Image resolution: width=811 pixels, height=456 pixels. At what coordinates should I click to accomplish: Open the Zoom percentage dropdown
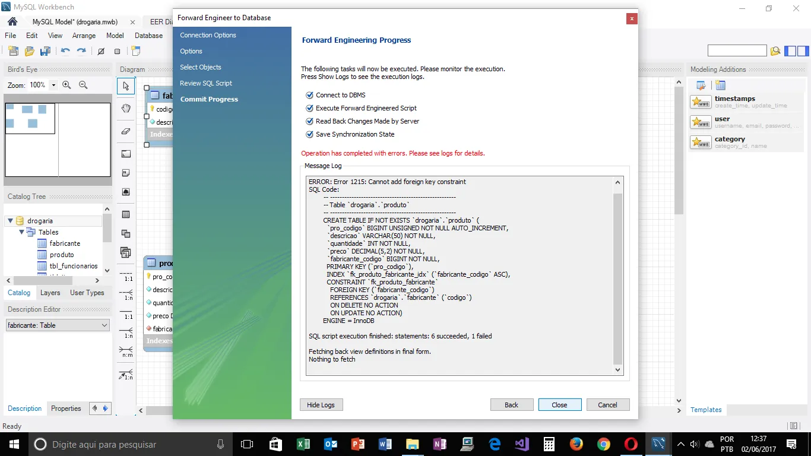(53, 85)
